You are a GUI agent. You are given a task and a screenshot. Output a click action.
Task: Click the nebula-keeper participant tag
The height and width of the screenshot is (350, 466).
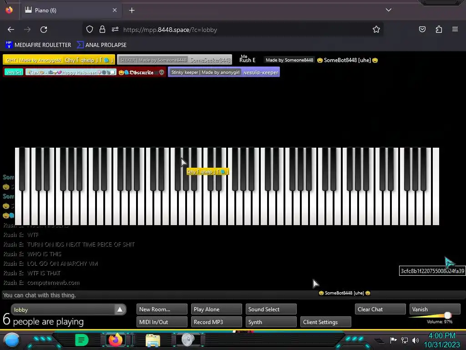coord(224,72)
